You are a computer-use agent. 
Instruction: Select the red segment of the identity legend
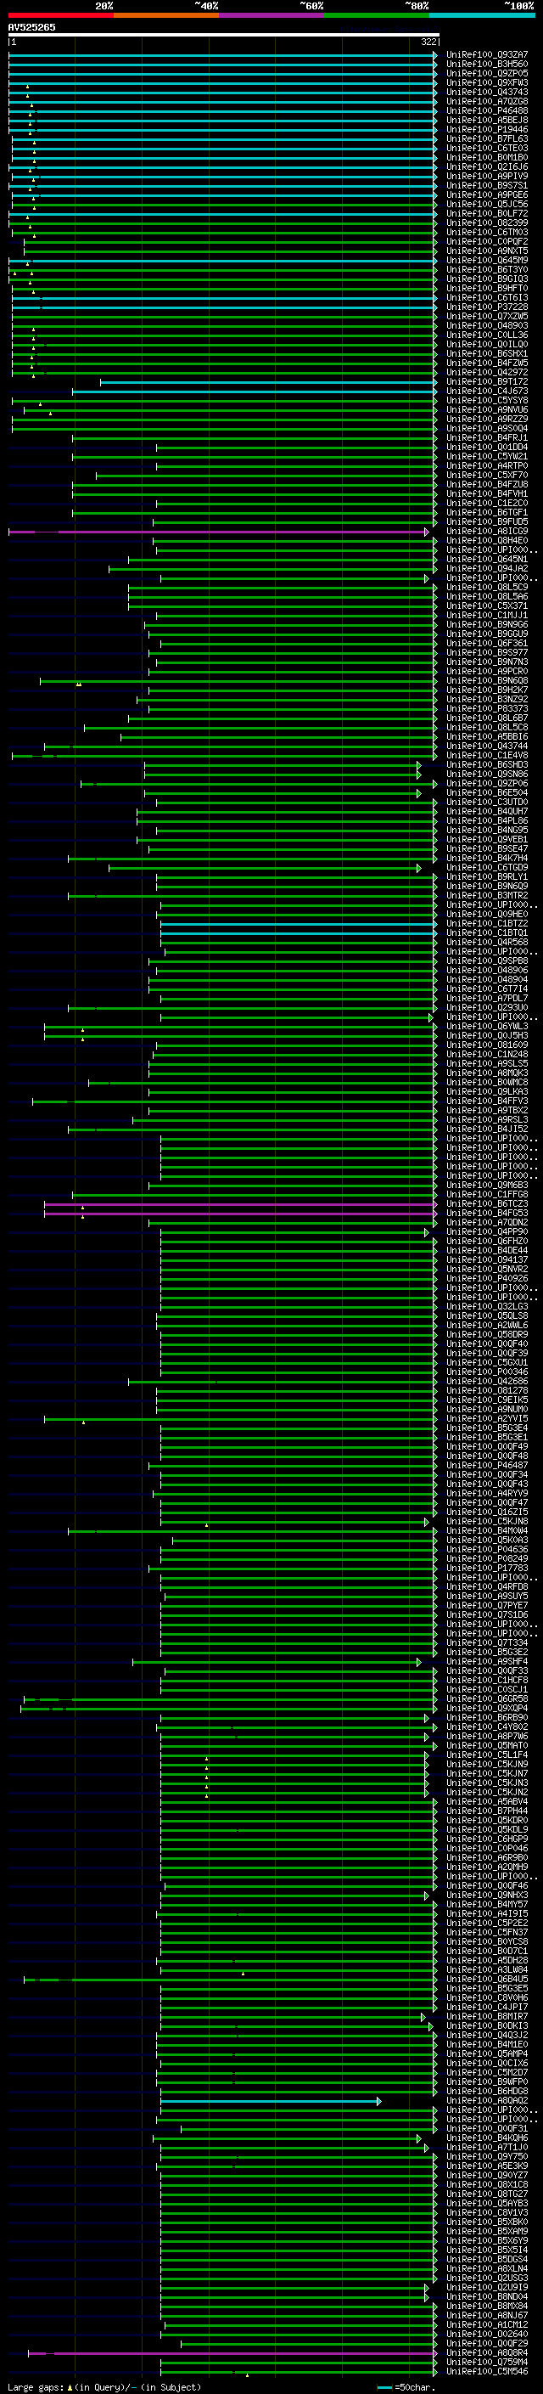[60, 15]
